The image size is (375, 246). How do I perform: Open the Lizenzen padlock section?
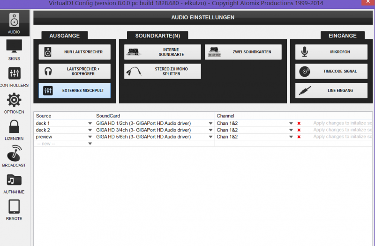tap(14, 130)
